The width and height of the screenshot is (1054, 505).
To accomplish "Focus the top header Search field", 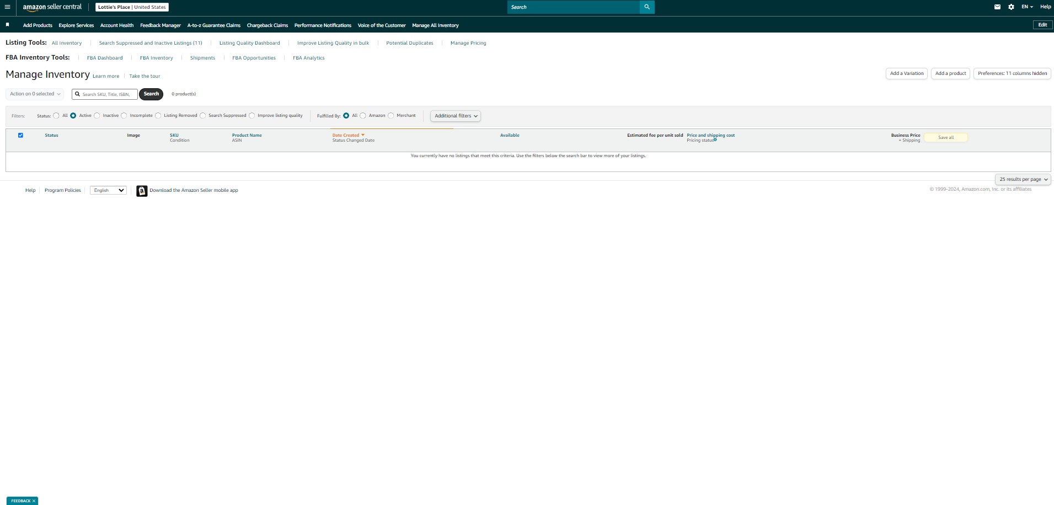I will point(574,7).
